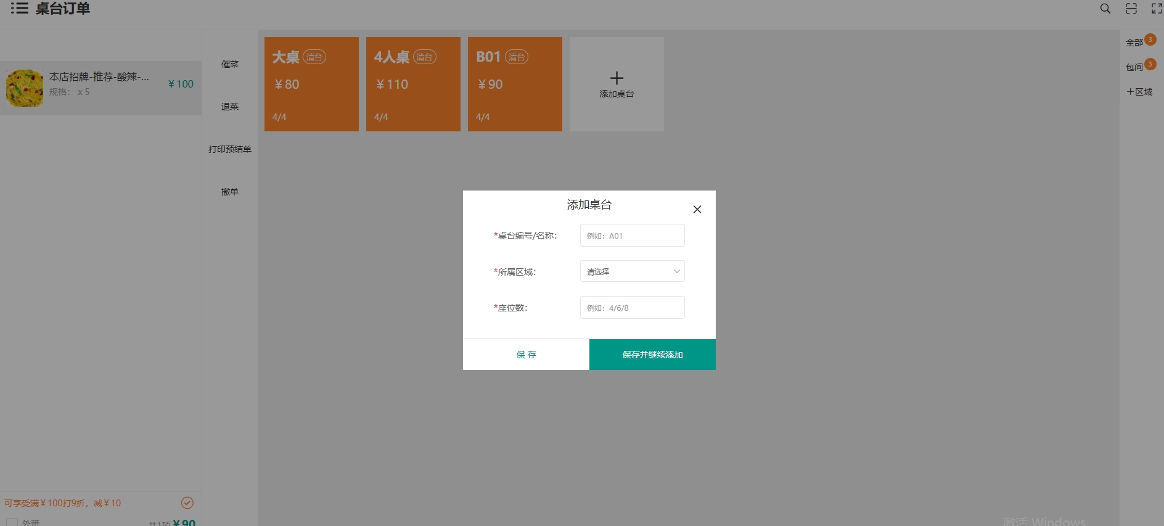Close the 添加桌台 dialog

[x=697, y=210]
